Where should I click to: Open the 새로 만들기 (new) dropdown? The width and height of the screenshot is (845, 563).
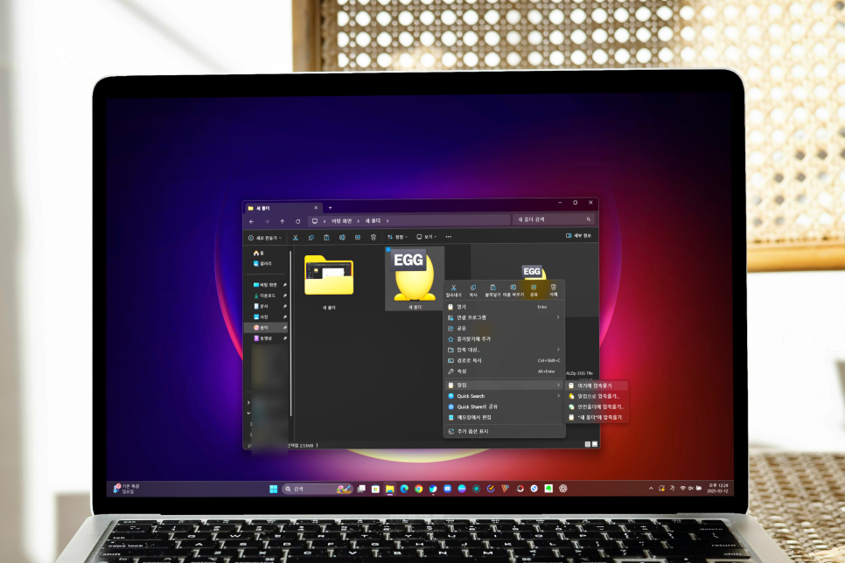click(x=264, y=238)
